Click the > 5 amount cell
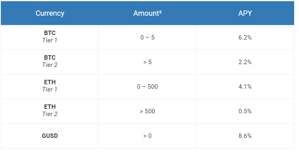This screenshot has height=152, width=299. tap(147, 62)
